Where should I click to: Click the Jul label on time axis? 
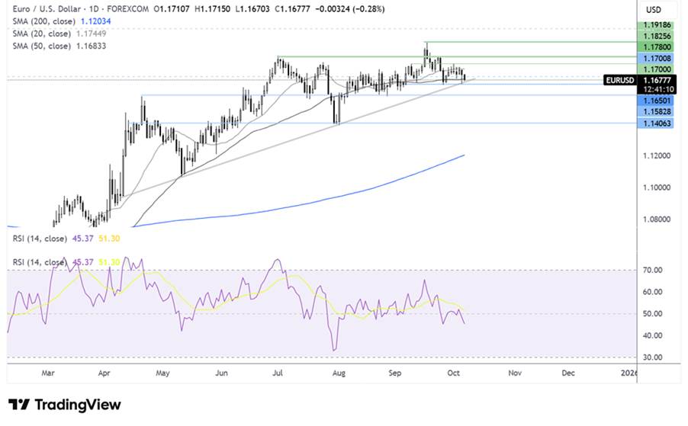[278, 374]
